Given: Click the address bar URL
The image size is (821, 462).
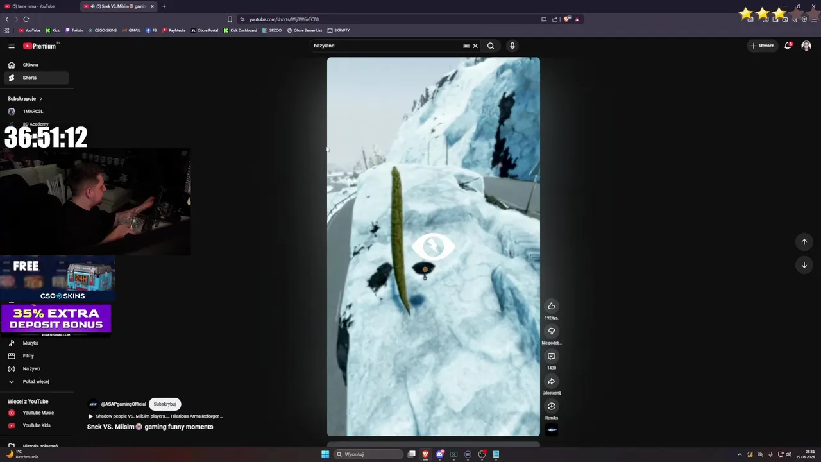Looking at the screenshot, I should [284, 19].
